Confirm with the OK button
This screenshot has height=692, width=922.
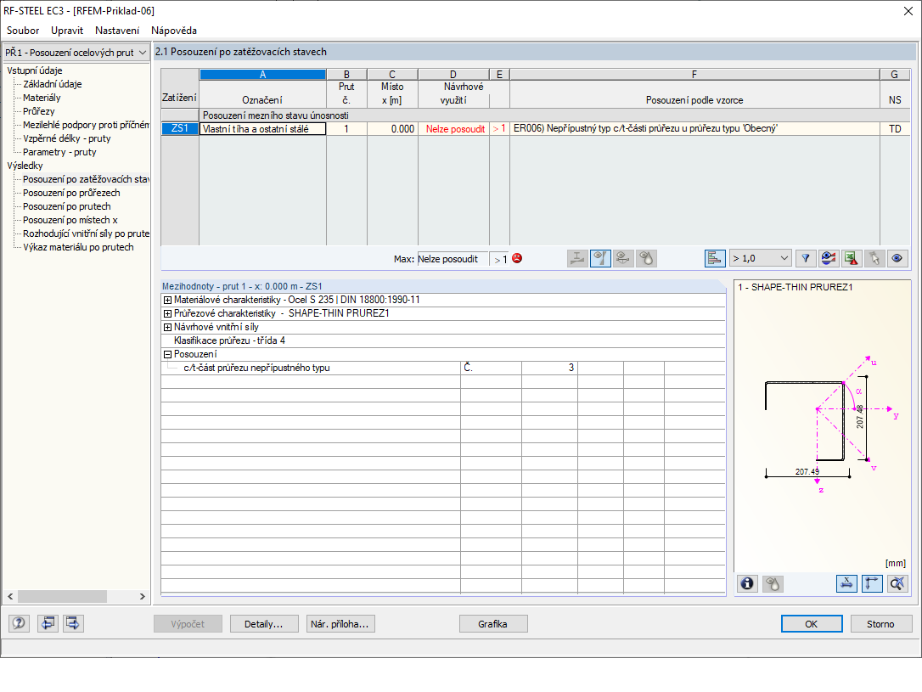tap(812, 624)
